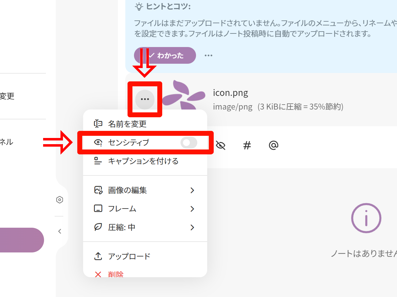
Task: Select the red 削除 option
Action: coord(115,273)
